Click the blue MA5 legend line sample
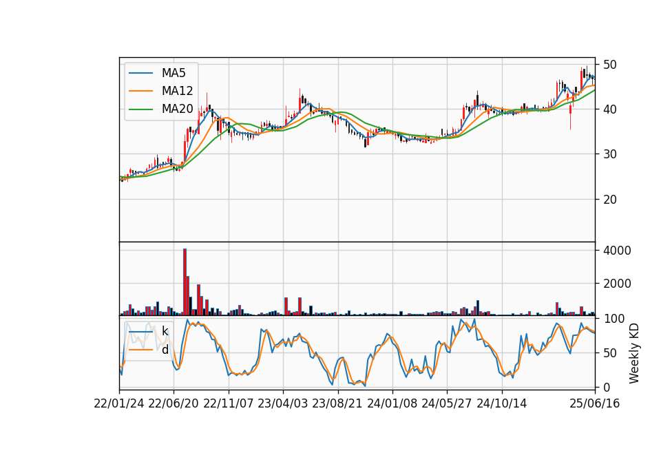Screen dimensions: 661x475 click(140, 73)
